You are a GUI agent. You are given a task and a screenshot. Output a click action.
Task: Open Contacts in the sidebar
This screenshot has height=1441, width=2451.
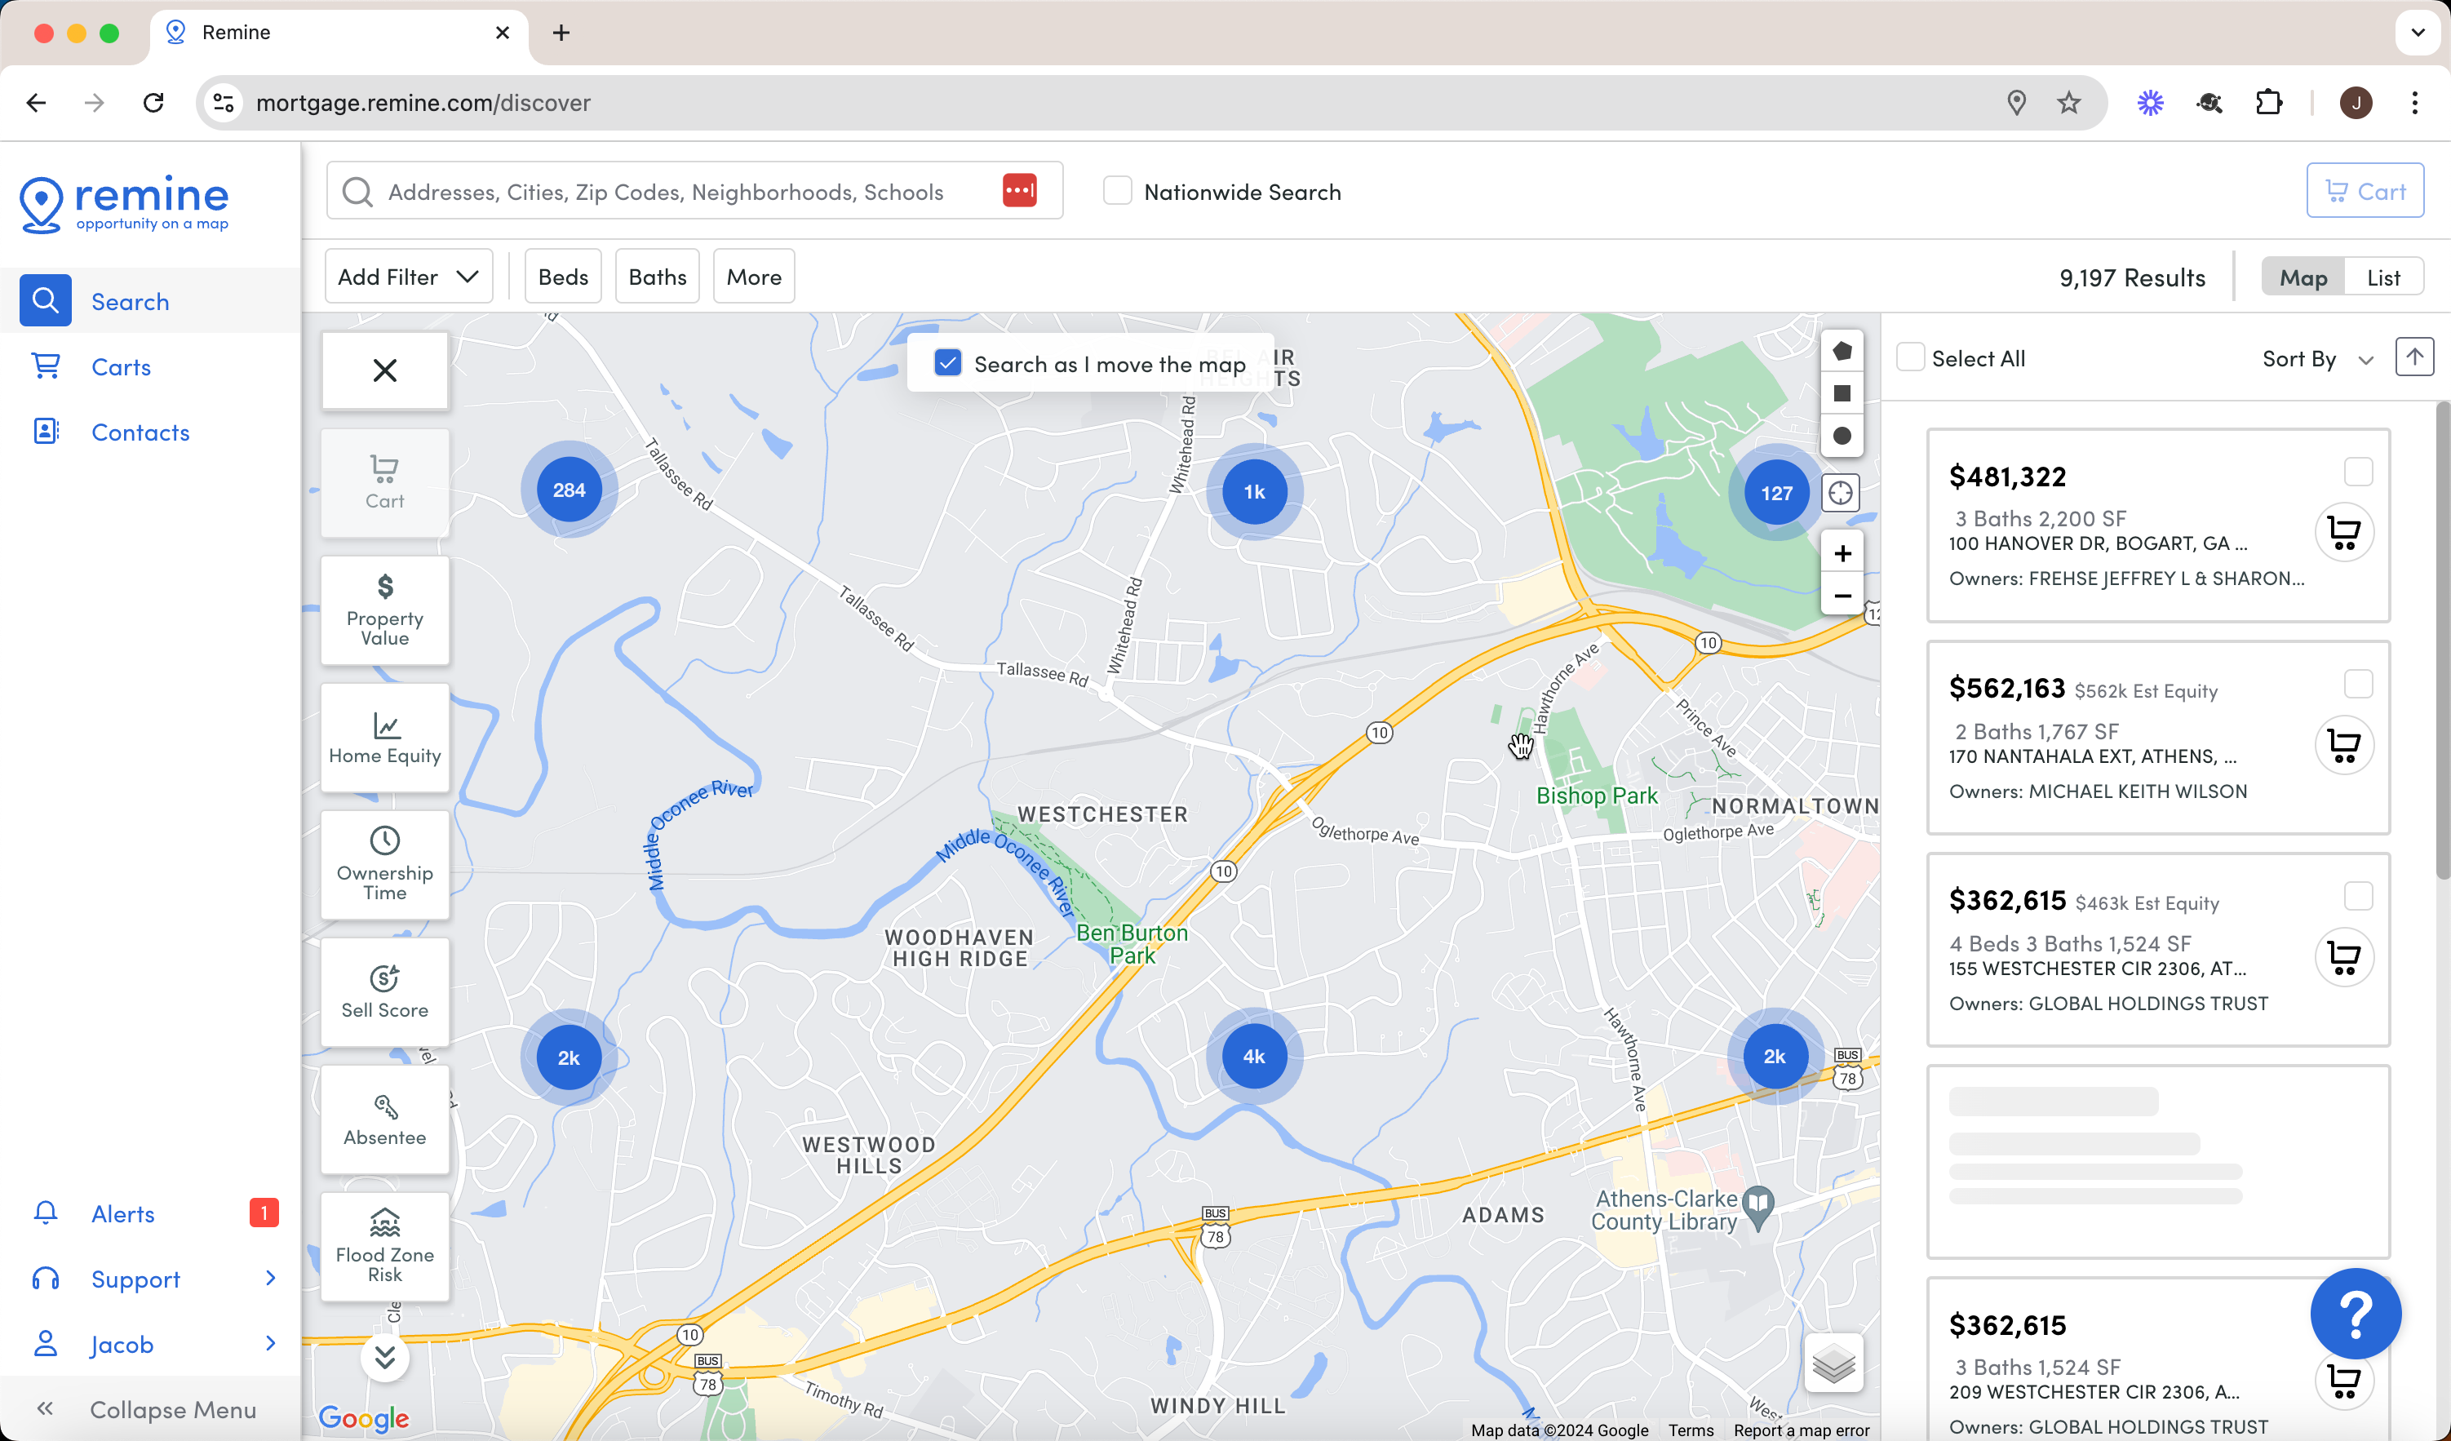[x=140, y=432]
